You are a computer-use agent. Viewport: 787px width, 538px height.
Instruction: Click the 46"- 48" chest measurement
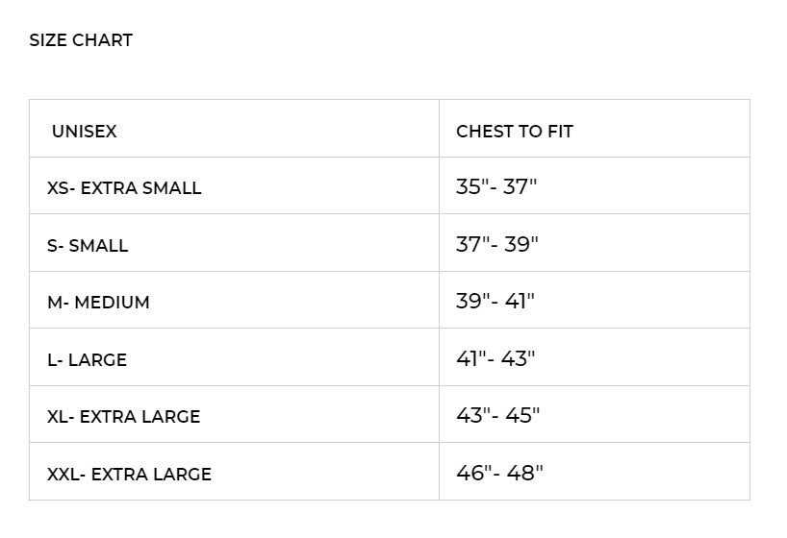click(x=499, y=473)
